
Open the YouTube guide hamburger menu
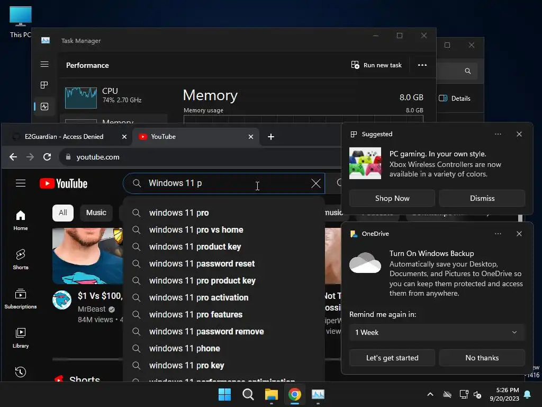21,183
